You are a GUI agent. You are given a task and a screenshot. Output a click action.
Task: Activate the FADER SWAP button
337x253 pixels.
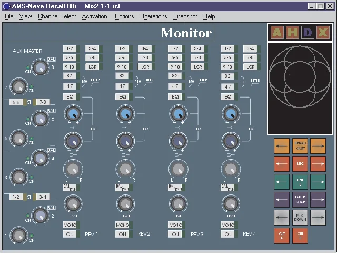[x=300, y=200]
